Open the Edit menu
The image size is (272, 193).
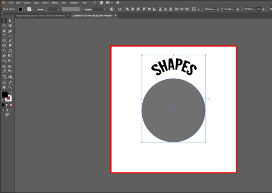pos(18,3)
